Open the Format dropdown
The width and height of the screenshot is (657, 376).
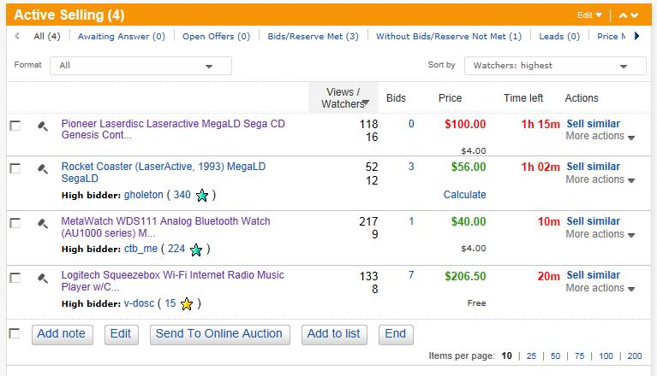[140, 66]
